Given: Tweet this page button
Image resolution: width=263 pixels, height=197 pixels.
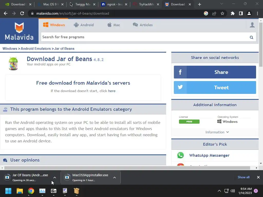Looking at the screenshot, I should pos(215,87).
